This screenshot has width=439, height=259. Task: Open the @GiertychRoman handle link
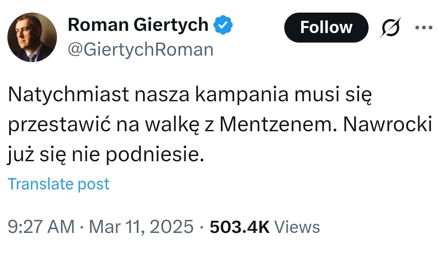click(140, 50)
